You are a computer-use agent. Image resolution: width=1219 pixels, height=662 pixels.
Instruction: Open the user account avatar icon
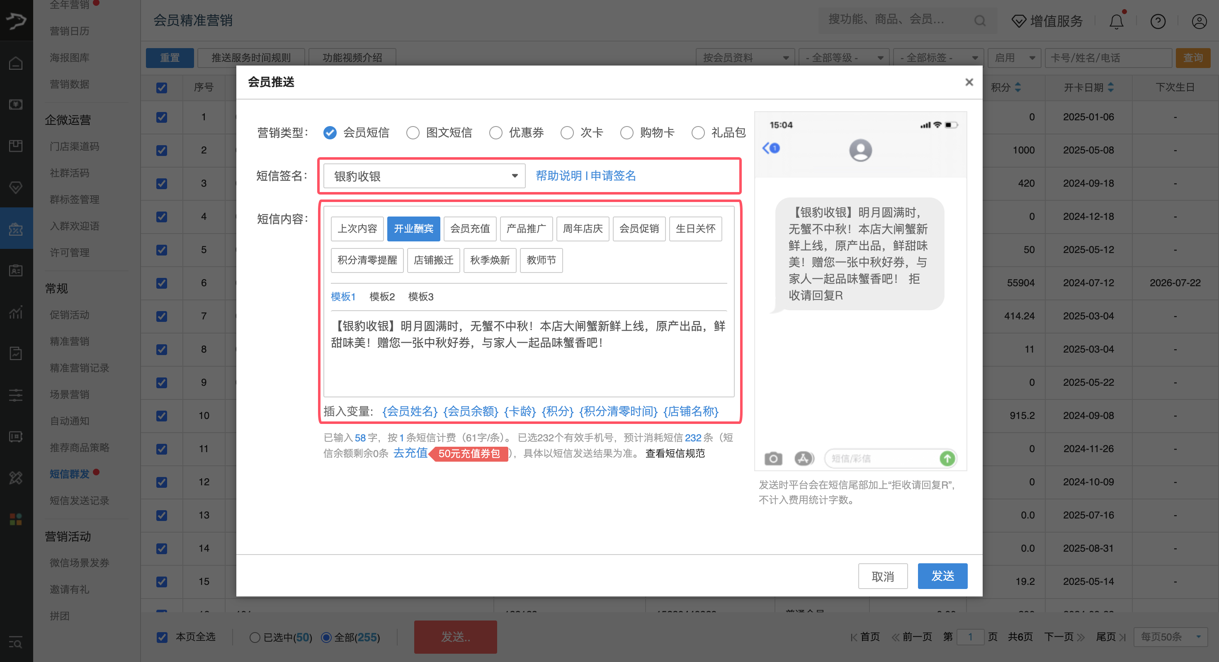pos(1199,21)
